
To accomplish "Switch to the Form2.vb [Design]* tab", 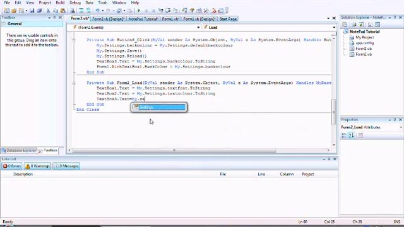I will (109, 19).
